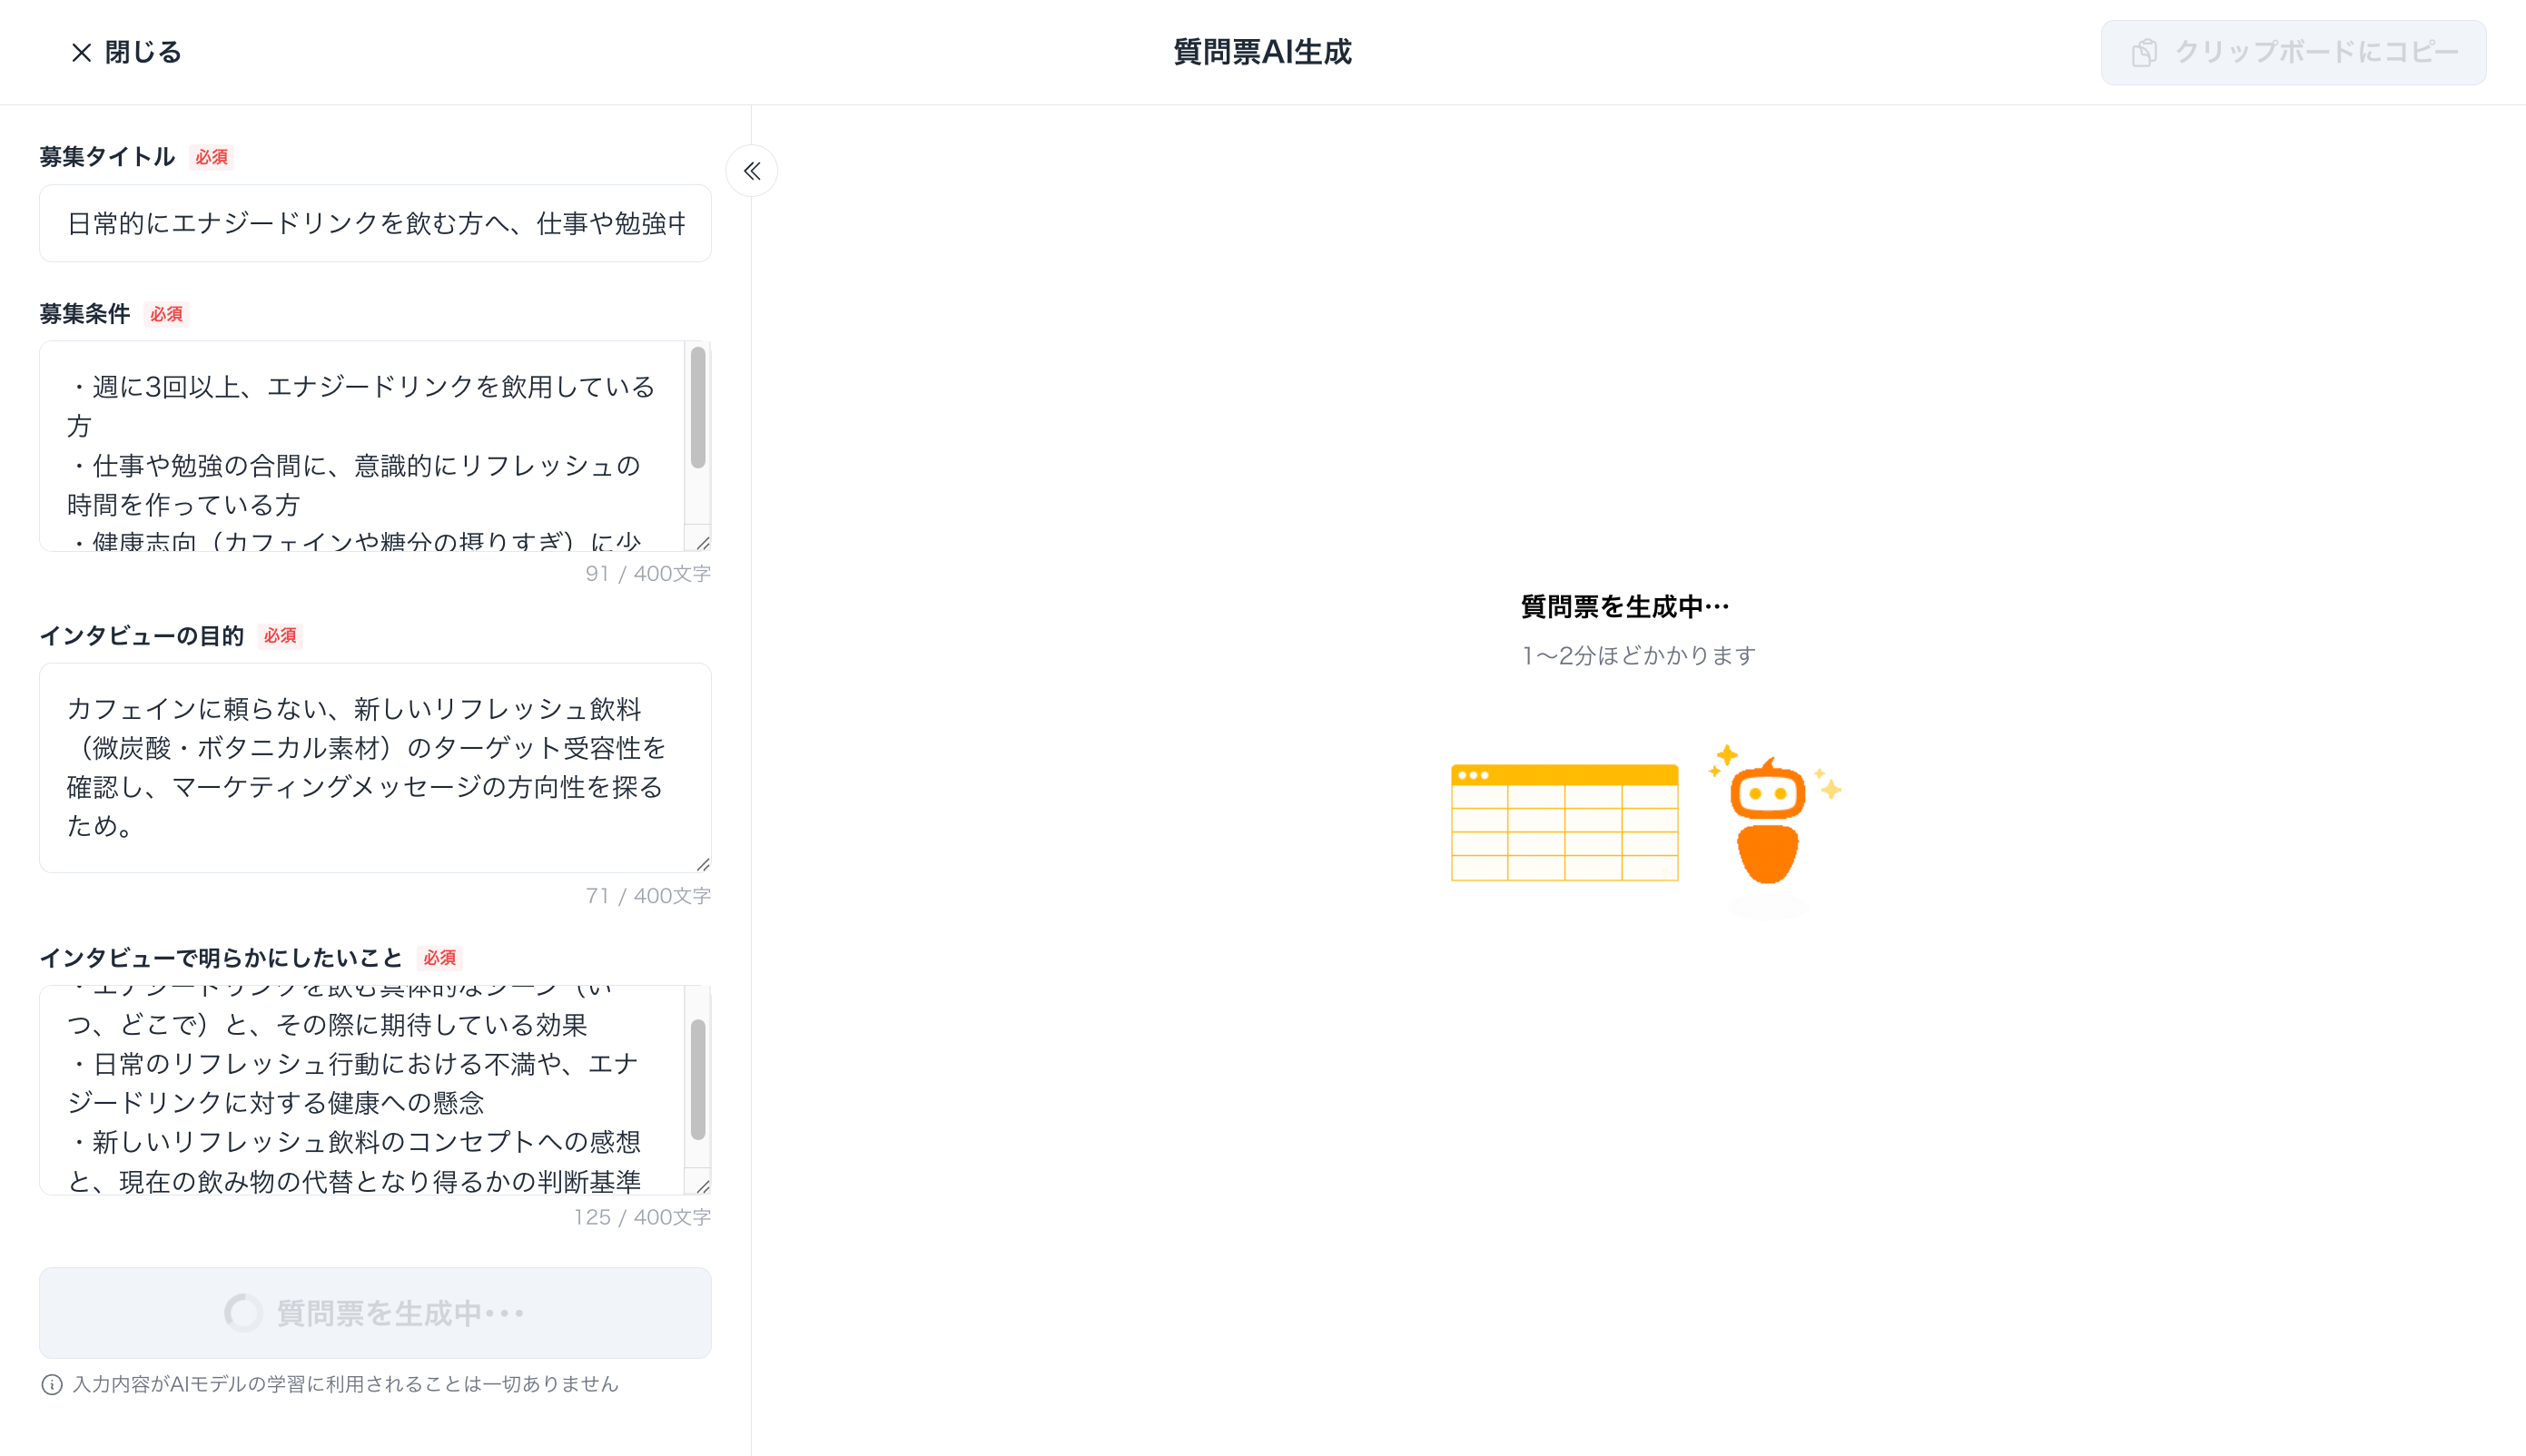
Task: Click the 募集条件 text area scrollbar
Action: [698, 408]
